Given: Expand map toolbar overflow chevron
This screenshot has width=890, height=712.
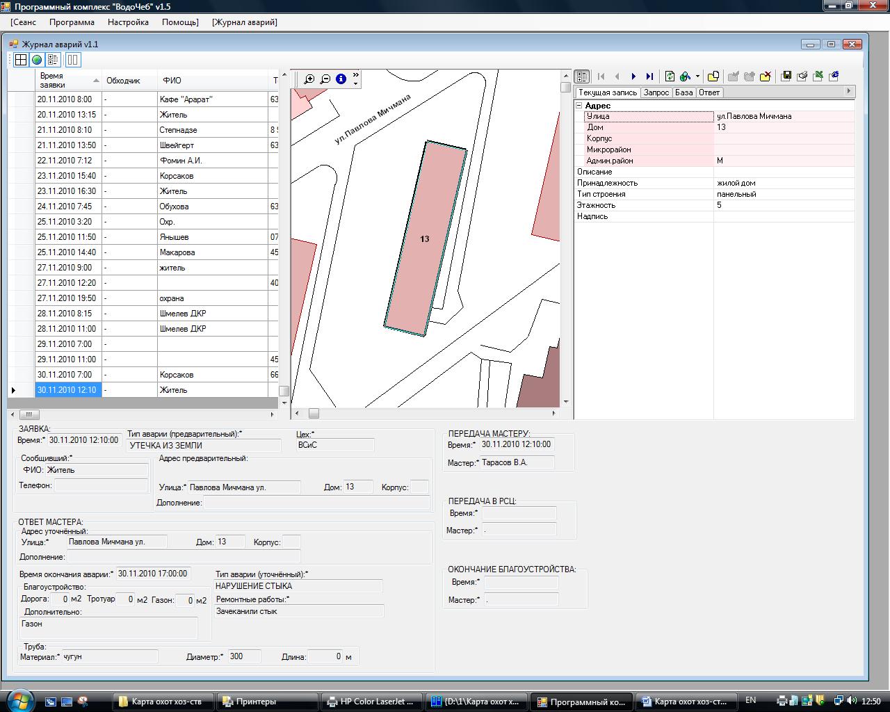Looking at the screenshot, I should click(x=356, y=74).
